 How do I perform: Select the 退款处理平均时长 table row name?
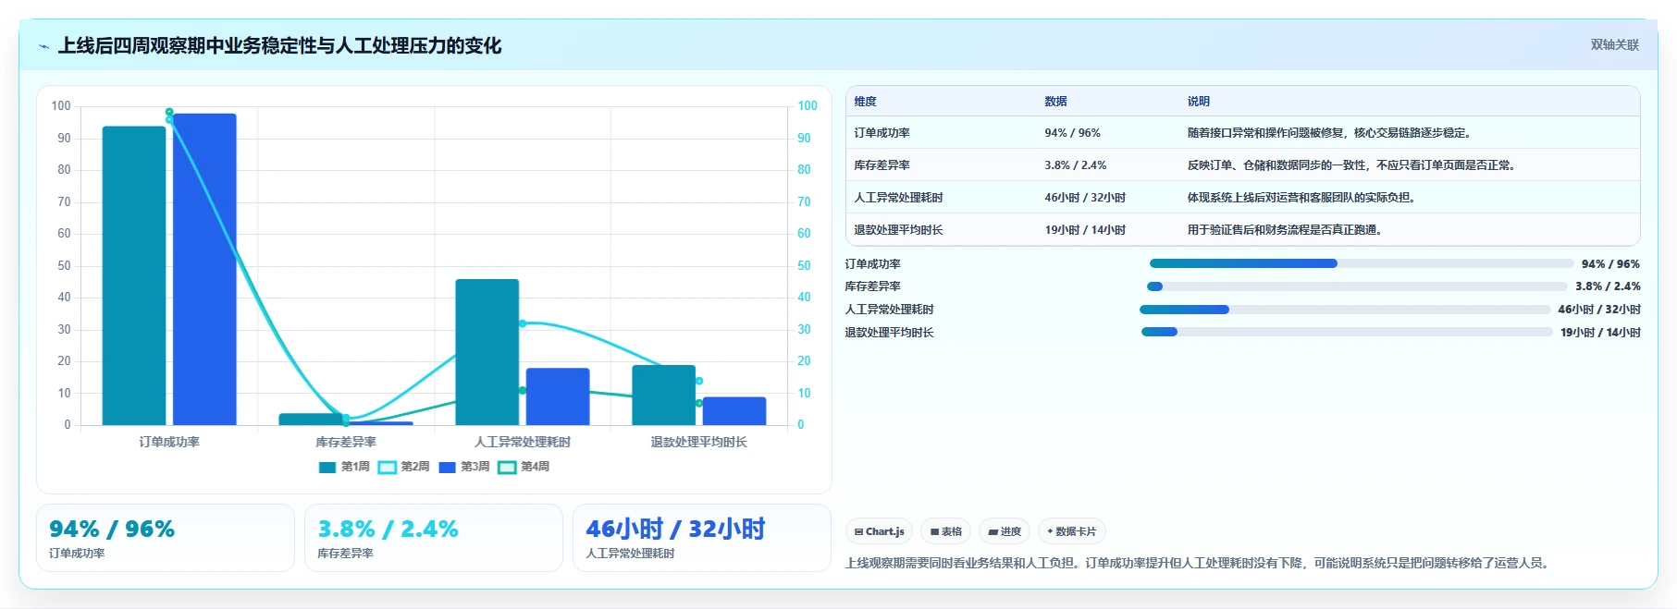898,230
